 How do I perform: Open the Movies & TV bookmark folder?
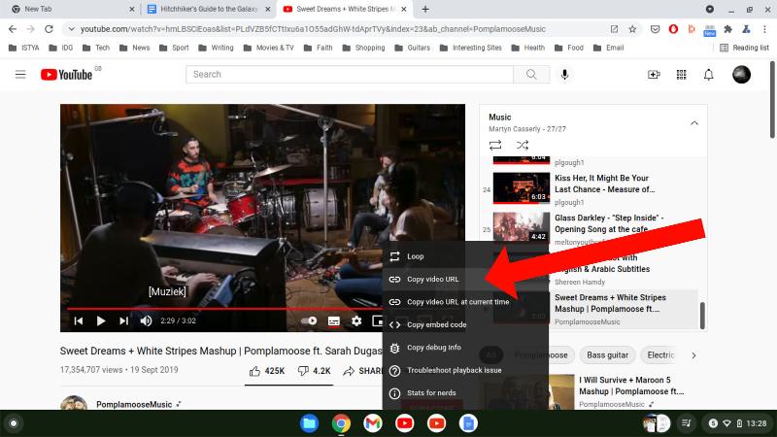coord(269,48)
